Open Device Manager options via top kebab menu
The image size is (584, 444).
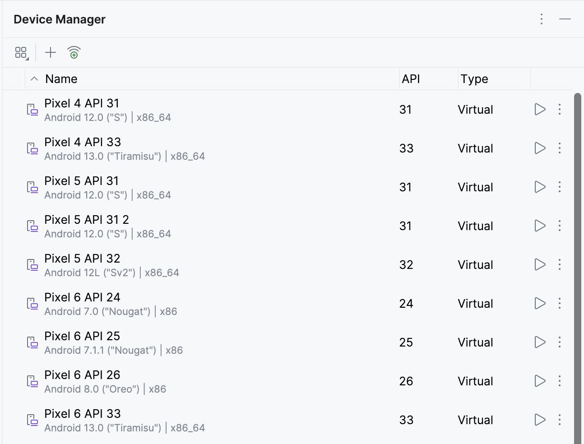[x=541, y=19]
